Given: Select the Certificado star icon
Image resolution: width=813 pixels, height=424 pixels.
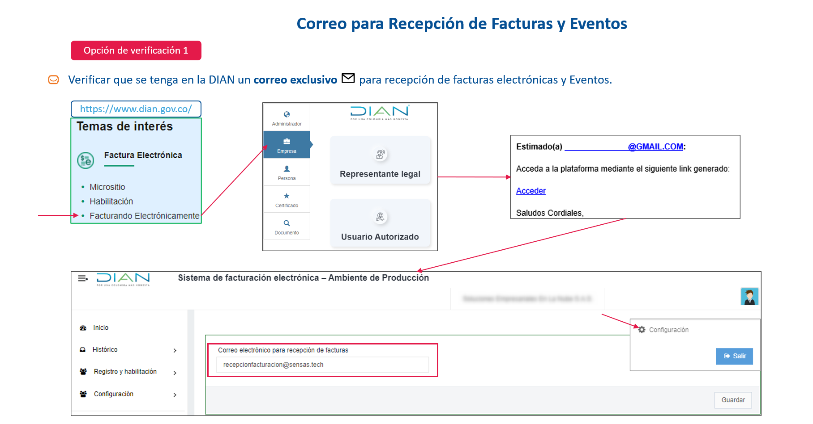Looking at the screenshot, I should [x=287, y=196].
